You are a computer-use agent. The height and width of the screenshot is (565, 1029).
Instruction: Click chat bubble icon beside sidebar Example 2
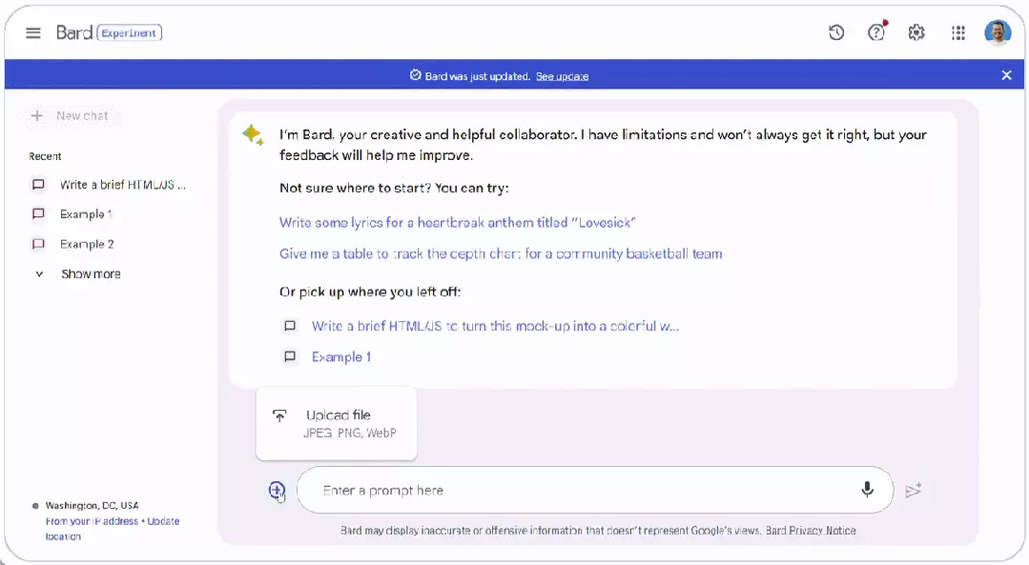(39, 244)
